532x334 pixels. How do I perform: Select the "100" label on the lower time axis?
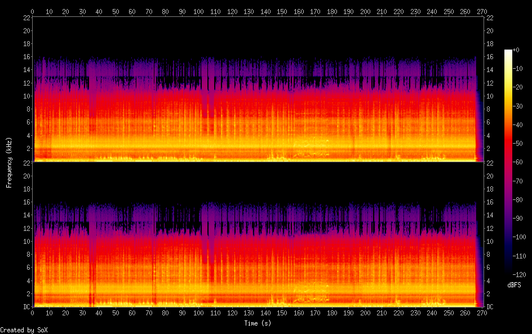pyautogui.click(x=198, y=313)
